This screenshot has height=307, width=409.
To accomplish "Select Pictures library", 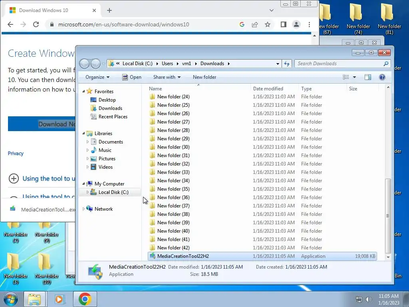I will [x=103, y=159].
